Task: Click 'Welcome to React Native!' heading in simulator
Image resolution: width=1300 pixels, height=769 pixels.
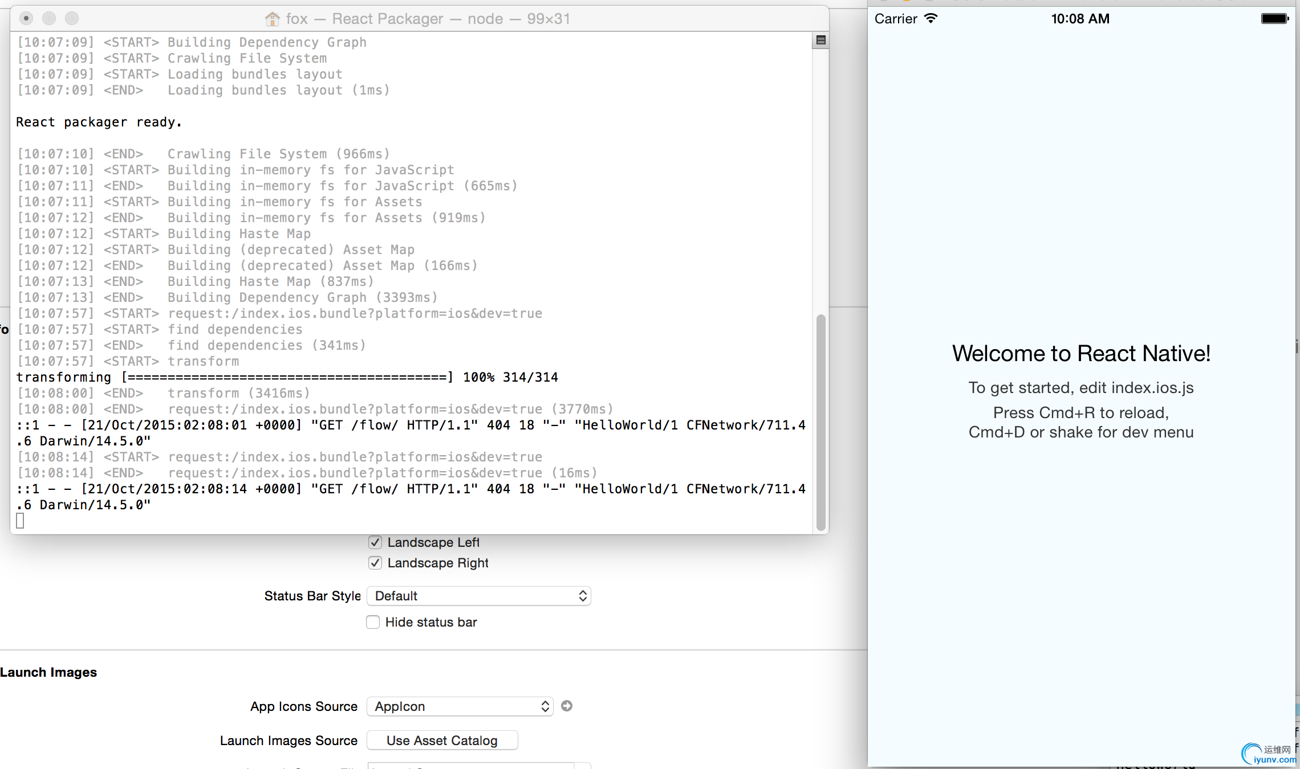Action: (1081, 353)
